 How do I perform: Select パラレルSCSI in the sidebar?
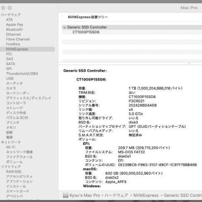click(17, 118)
